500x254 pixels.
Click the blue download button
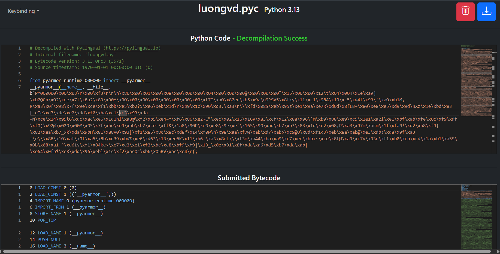pos(486,12)
